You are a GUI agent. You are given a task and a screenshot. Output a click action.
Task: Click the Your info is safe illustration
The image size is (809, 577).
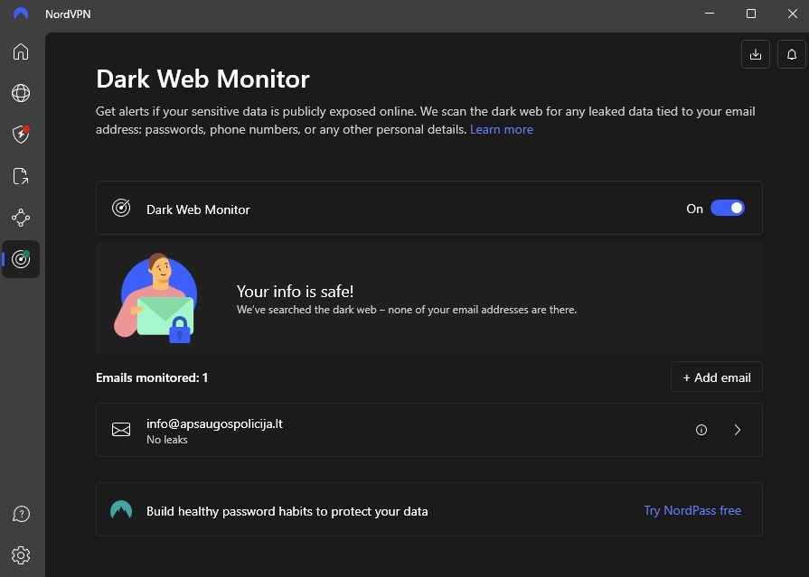[x=155, y=298]
